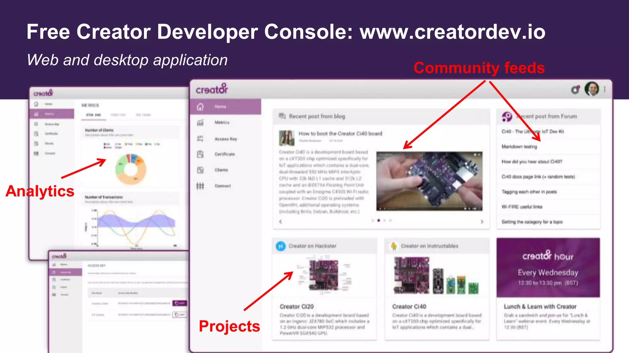Click Connect icon in Metrics window sidebar
This screenshot has height=353, width=629.
(36, 153)
